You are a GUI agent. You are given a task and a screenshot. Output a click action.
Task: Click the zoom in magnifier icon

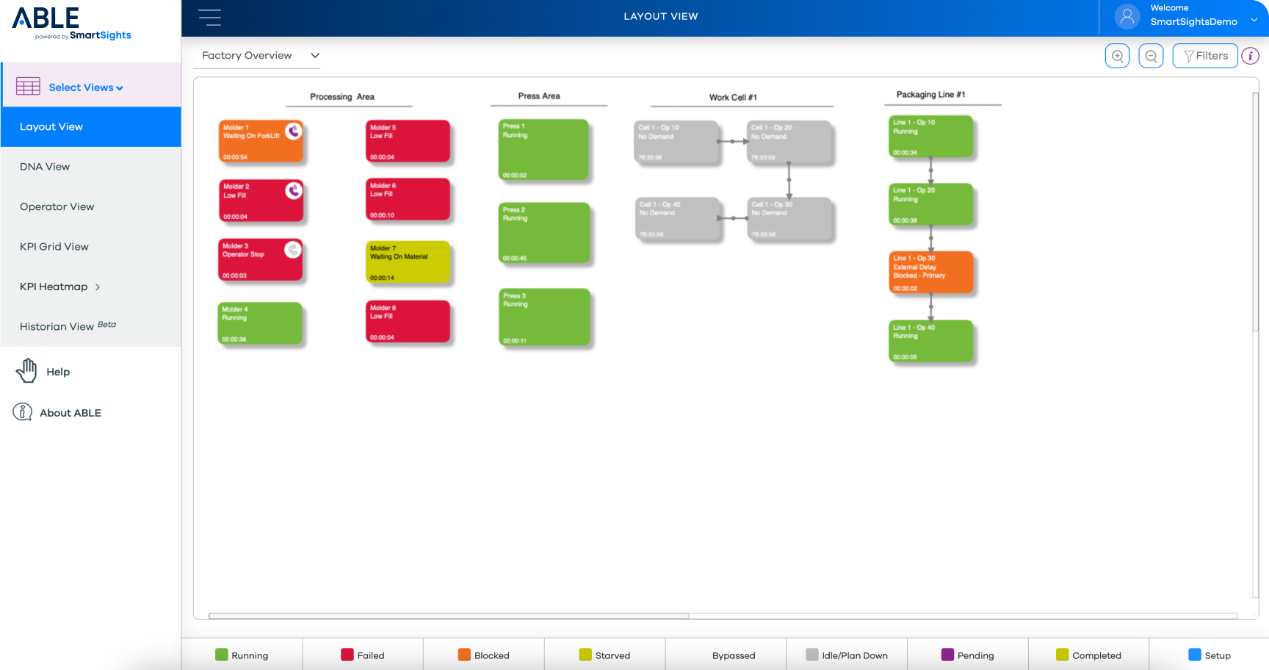tap(1117, 56)
